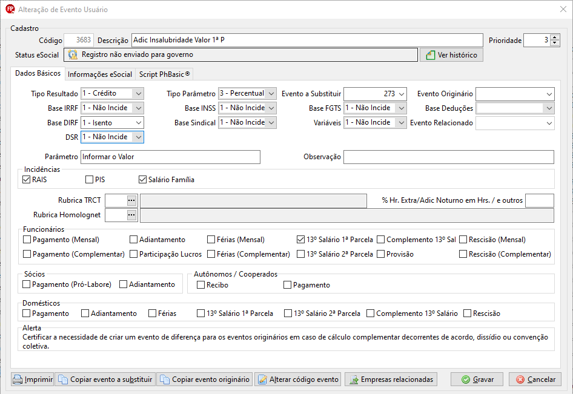
Task: Click the FP application icon in title bar
Action: tap(10, 9)
